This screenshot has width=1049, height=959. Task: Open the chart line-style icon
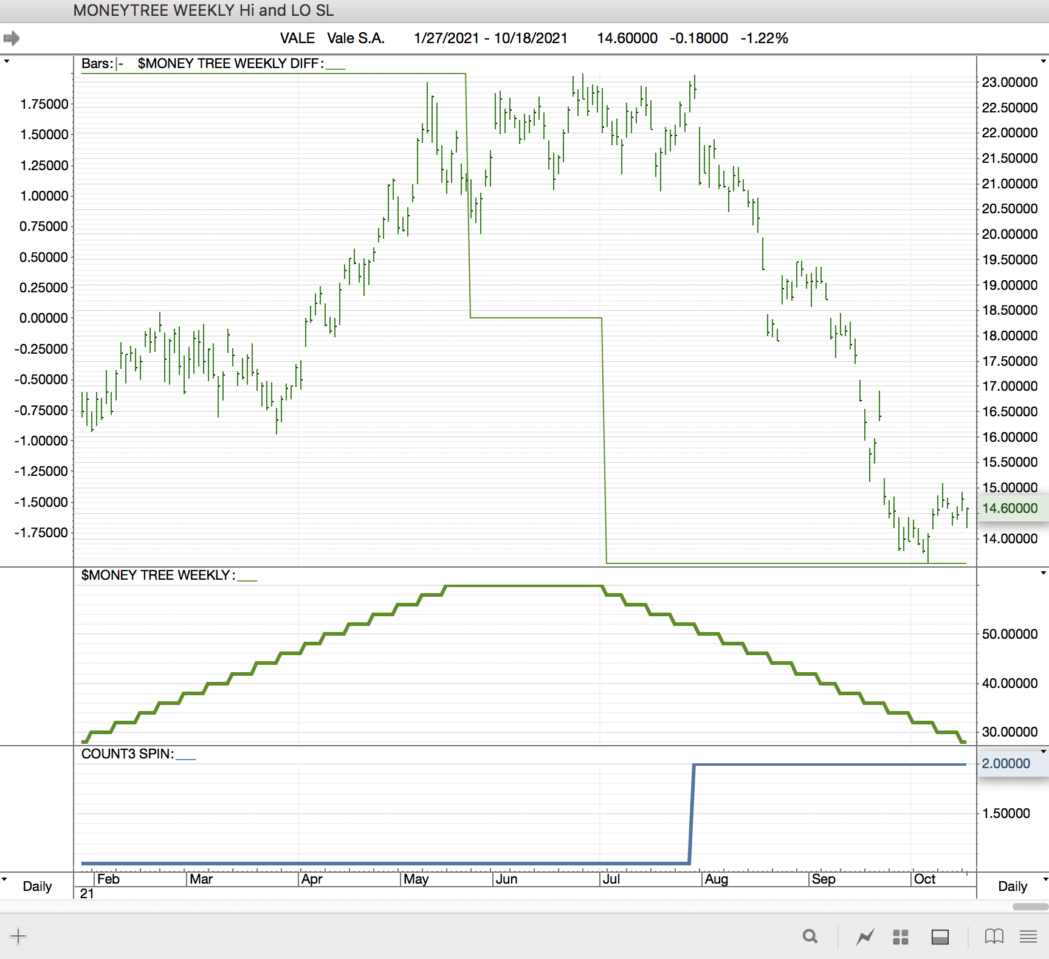(x=865, y=937)
